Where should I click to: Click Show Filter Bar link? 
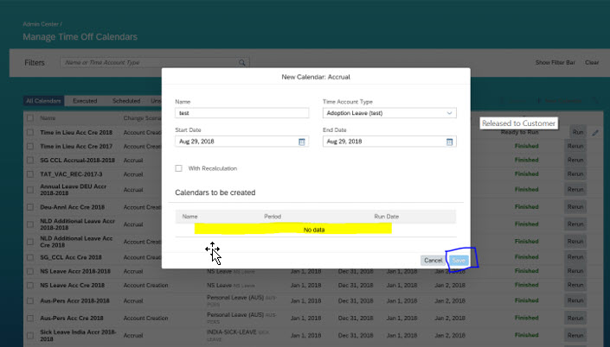pyautogui.click(x=555, y=62)
